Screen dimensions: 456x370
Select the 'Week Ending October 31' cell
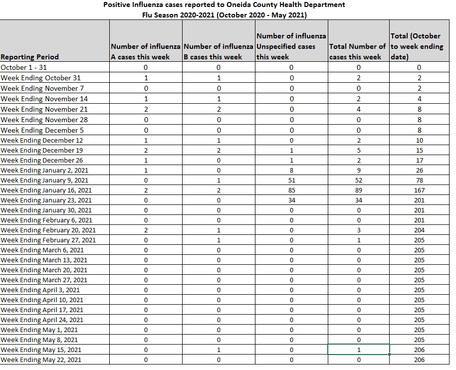(x=55, y=78)
